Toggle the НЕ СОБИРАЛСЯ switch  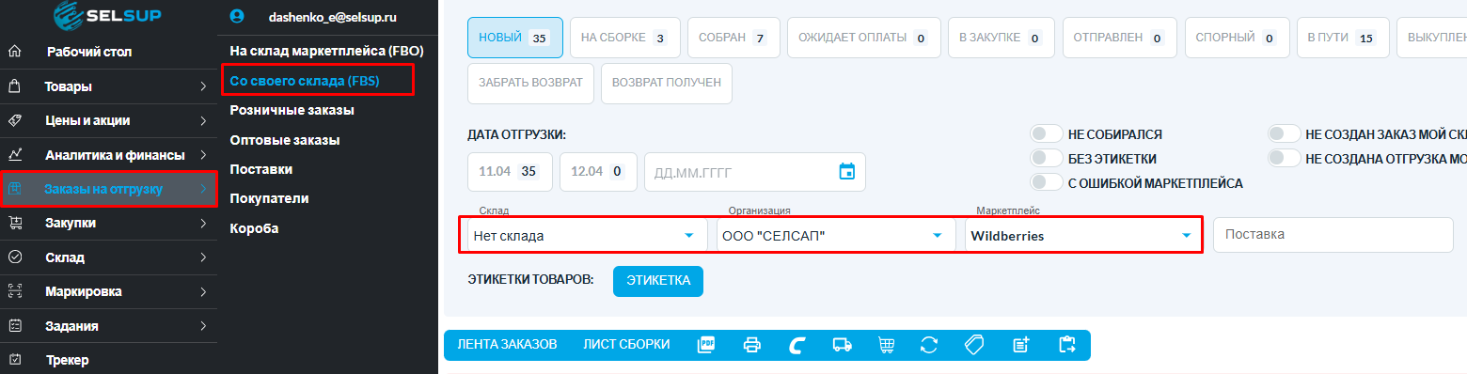tap(1047, 134)
